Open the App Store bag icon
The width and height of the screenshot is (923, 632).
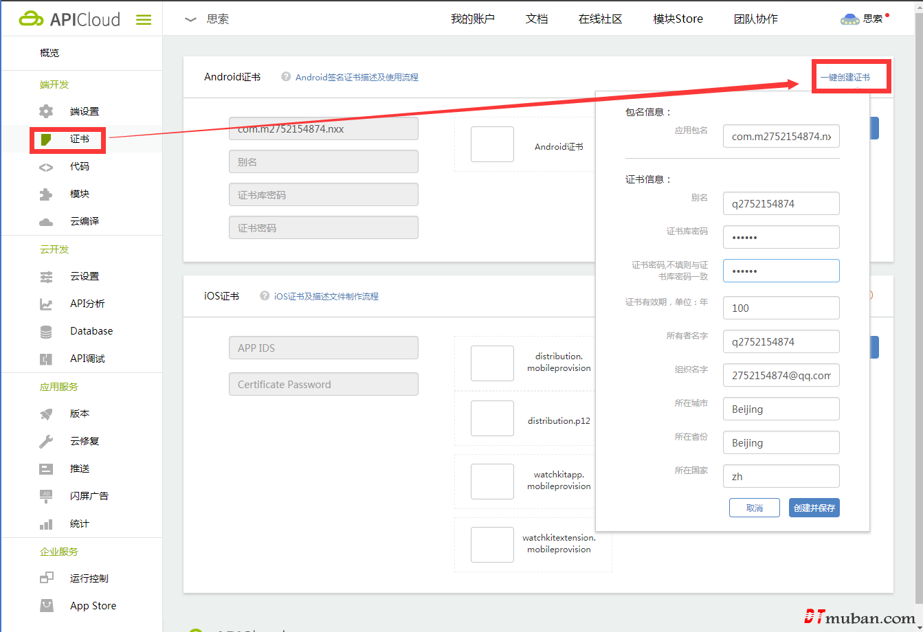(46, 606)
